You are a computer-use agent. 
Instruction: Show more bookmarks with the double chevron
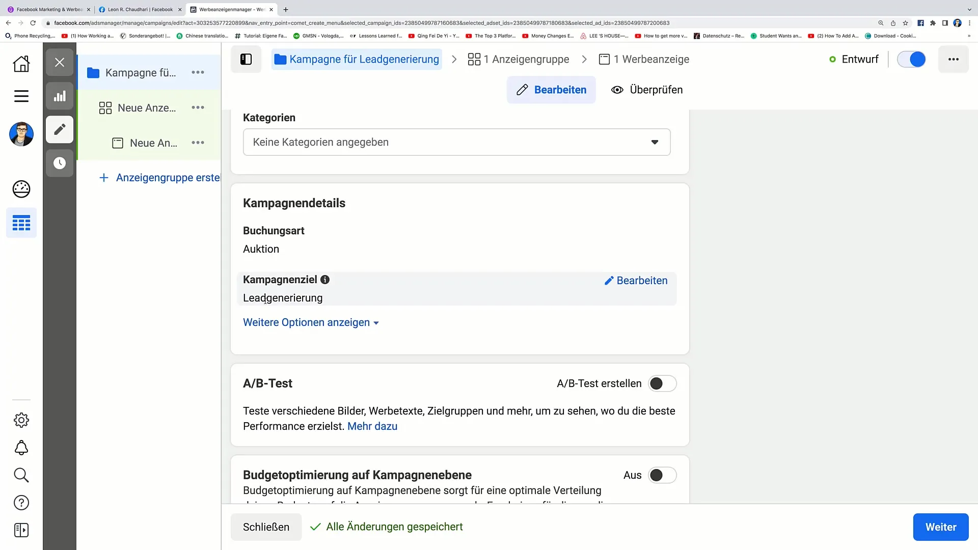pos(969,36)
